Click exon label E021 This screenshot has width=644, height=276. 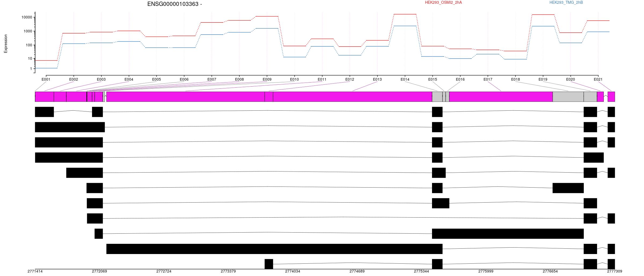pyautogui.click(x=598, y=80)
